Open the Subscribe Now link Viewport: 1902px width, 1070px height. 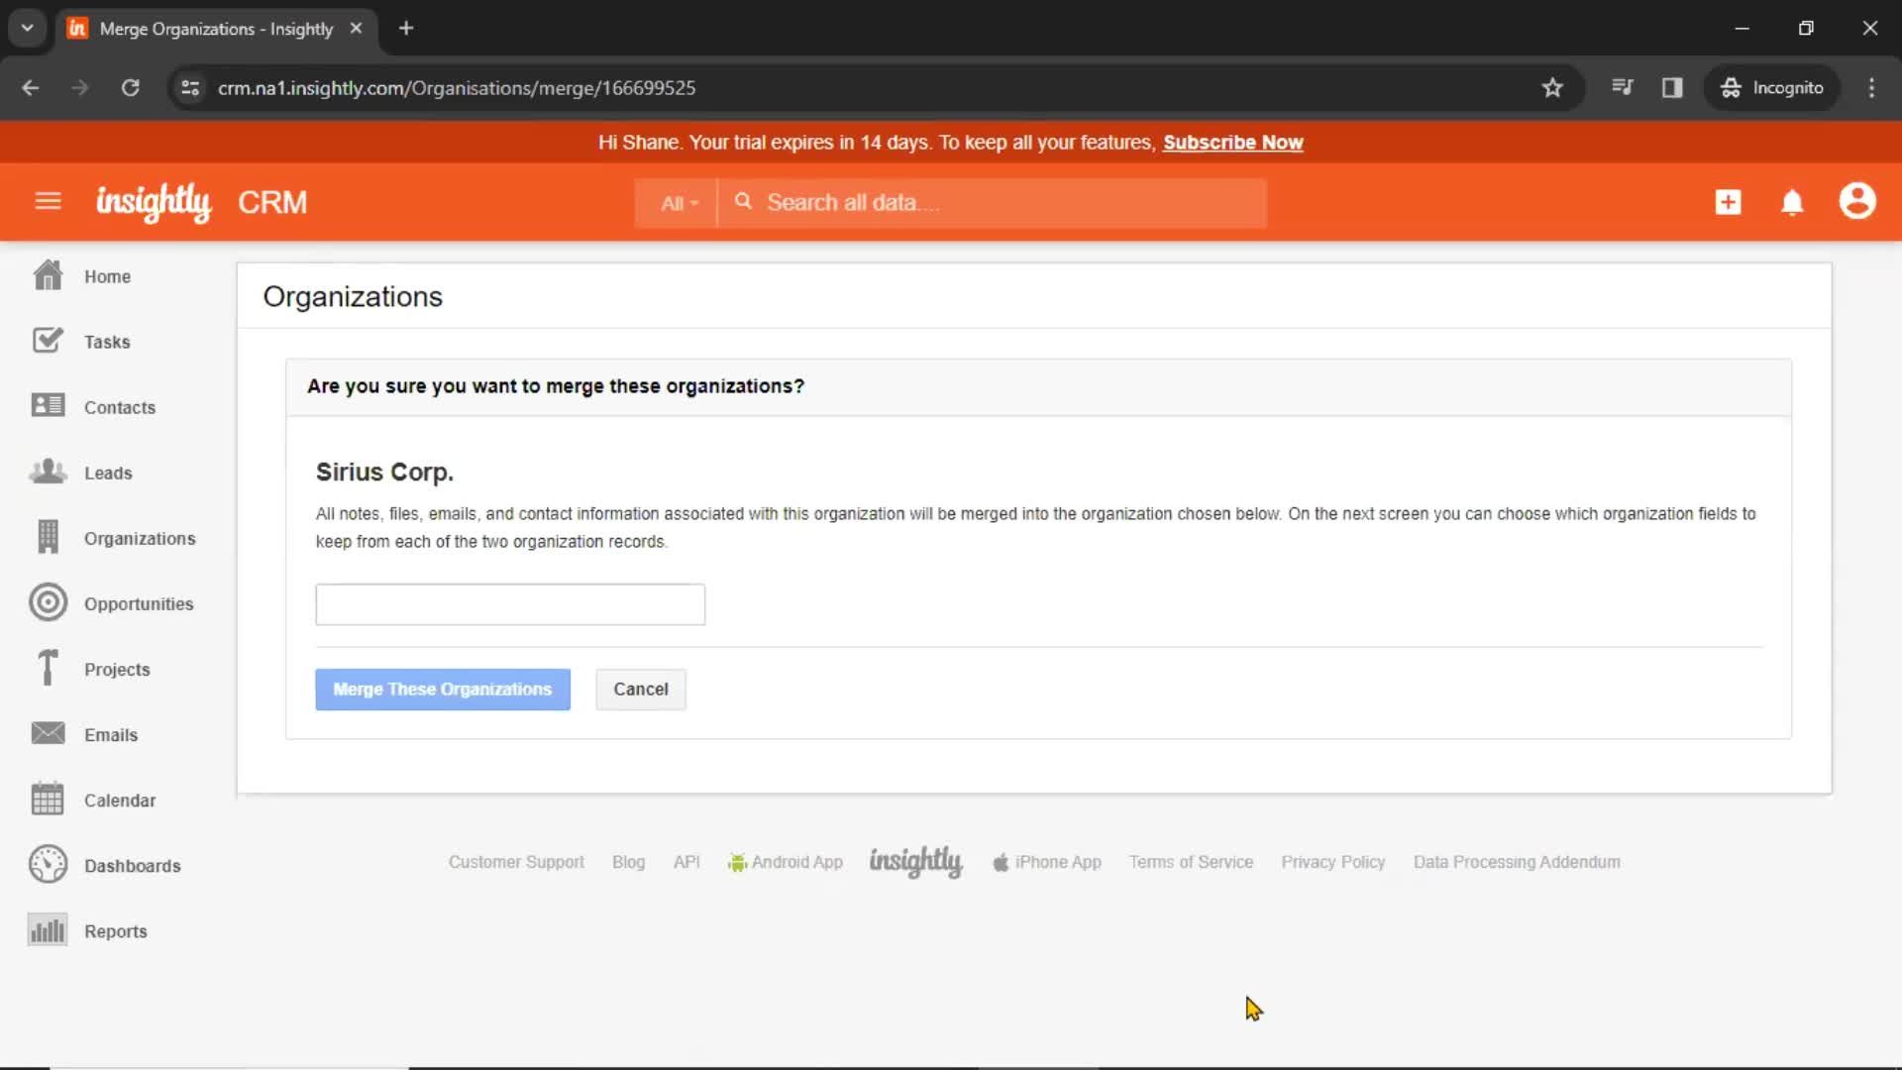pyautogui.click(x=1232, y=143)
